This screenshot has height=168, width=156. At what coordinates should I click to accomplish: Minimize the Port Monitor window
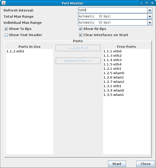coord(141,3)
